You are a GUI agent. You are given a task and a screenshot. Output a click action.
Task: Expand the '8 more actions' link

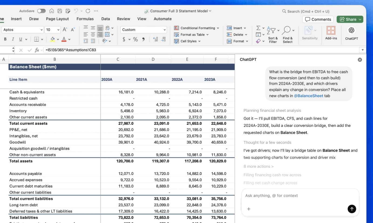259,166
